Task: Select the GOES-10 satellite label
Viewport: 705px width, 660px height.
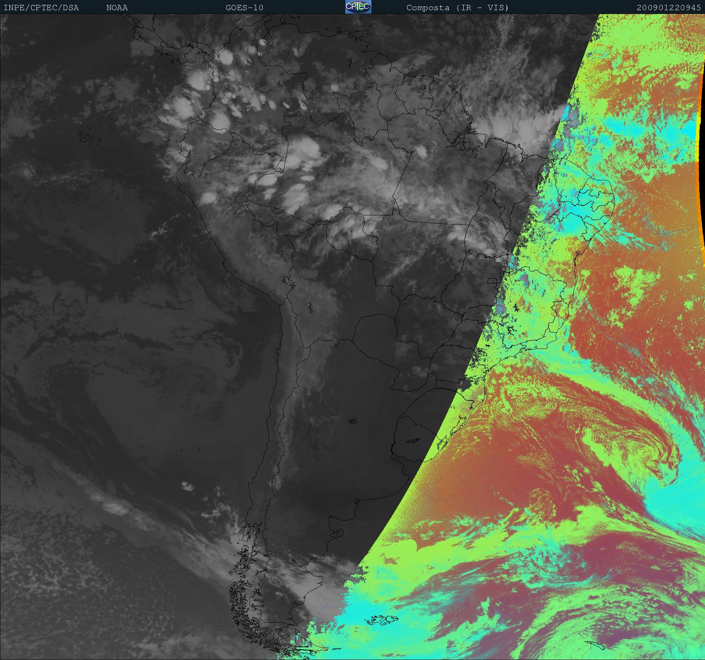Action: (x=244, y=8)
